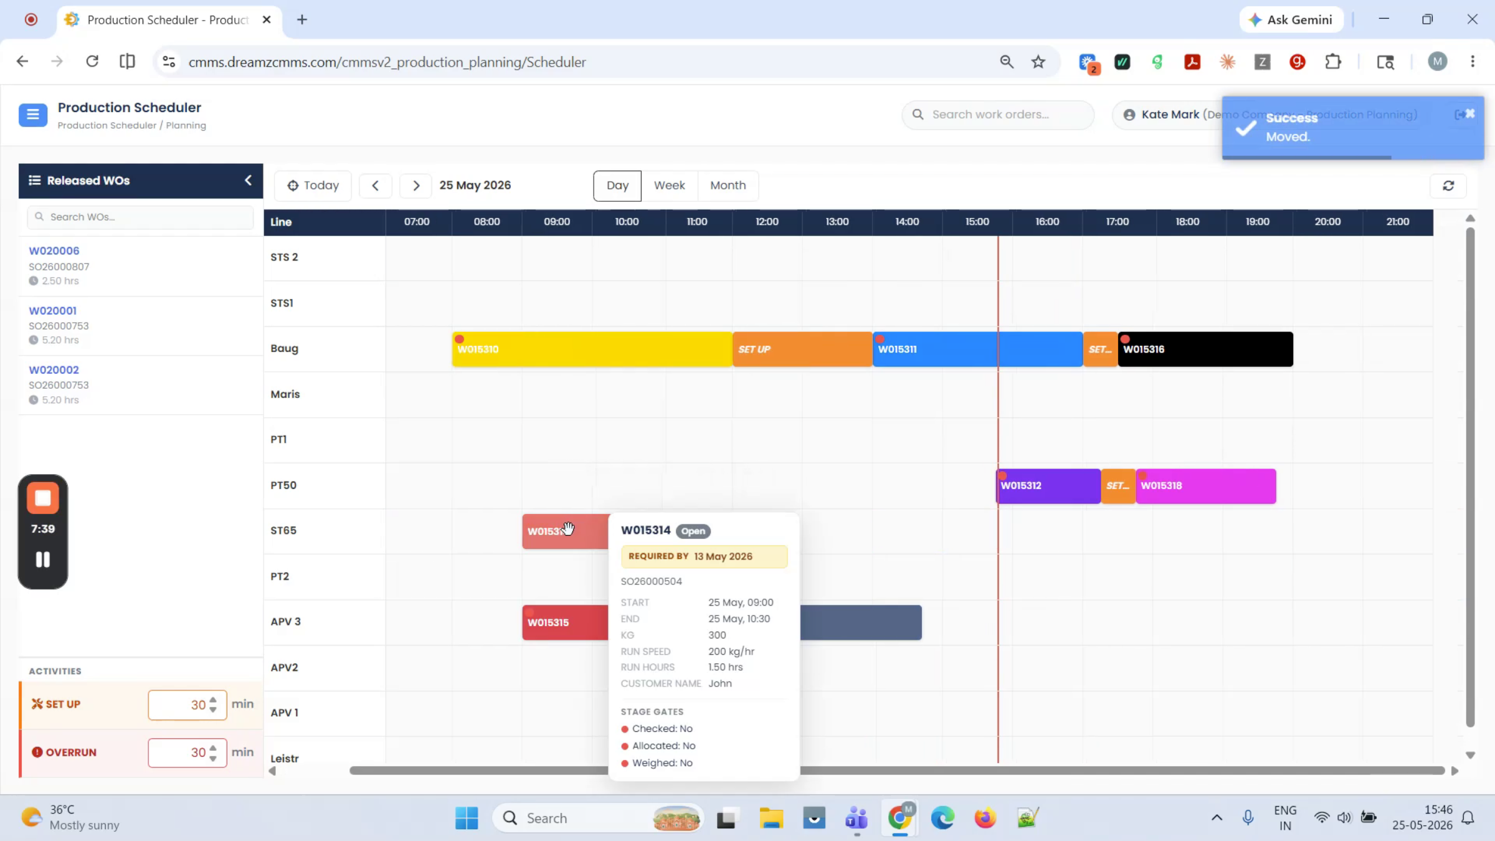The image size is (1495, 841).
Task: Go to the previous day arrow
Action: (376, 186)
